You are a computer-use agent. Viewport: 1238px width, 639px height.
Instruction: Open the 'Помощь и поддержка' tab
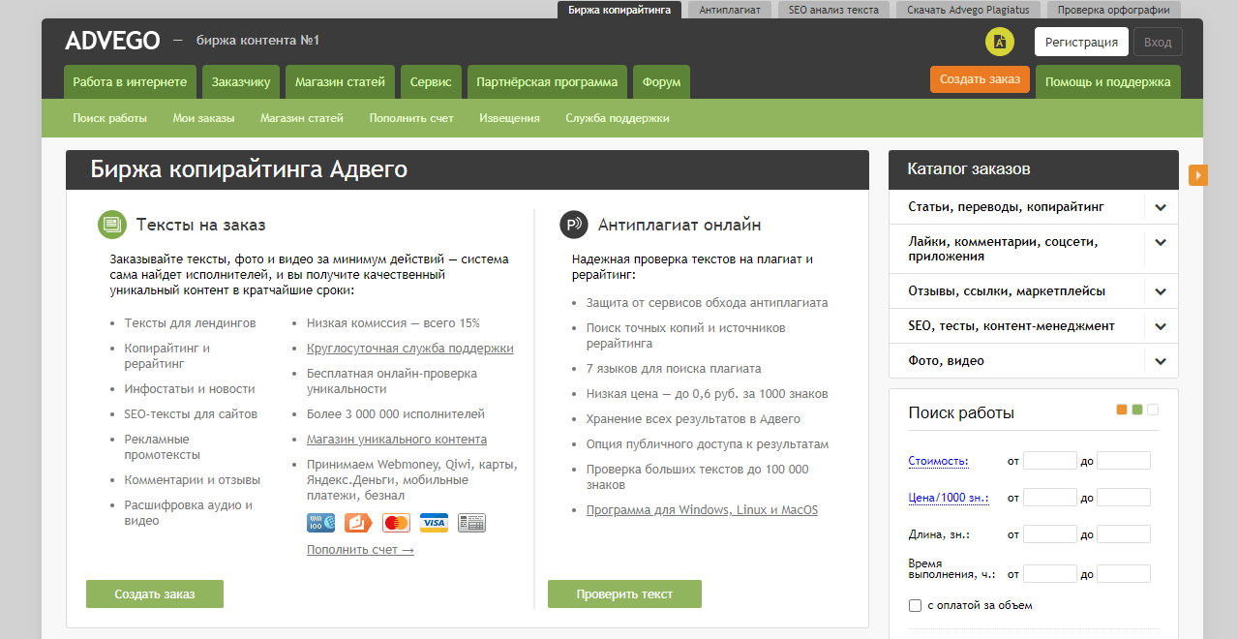click(x=1108, y=82)
